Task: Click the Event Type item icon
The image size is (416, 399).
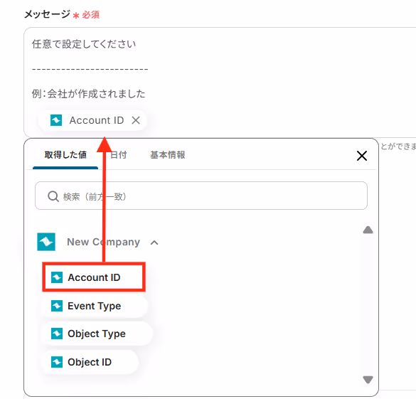Action: tap(57, 306)
